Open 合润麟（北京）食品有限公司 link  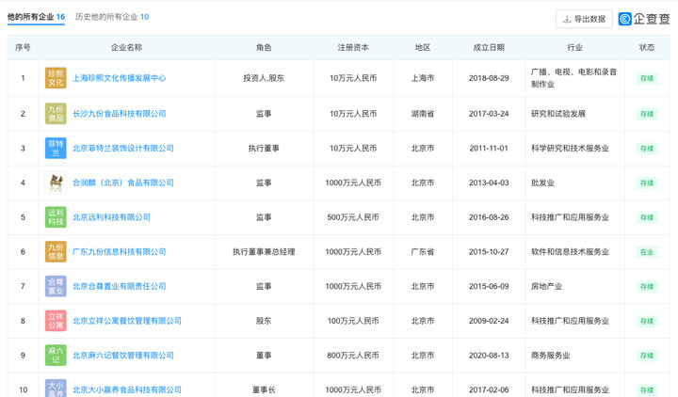(123, 183)
